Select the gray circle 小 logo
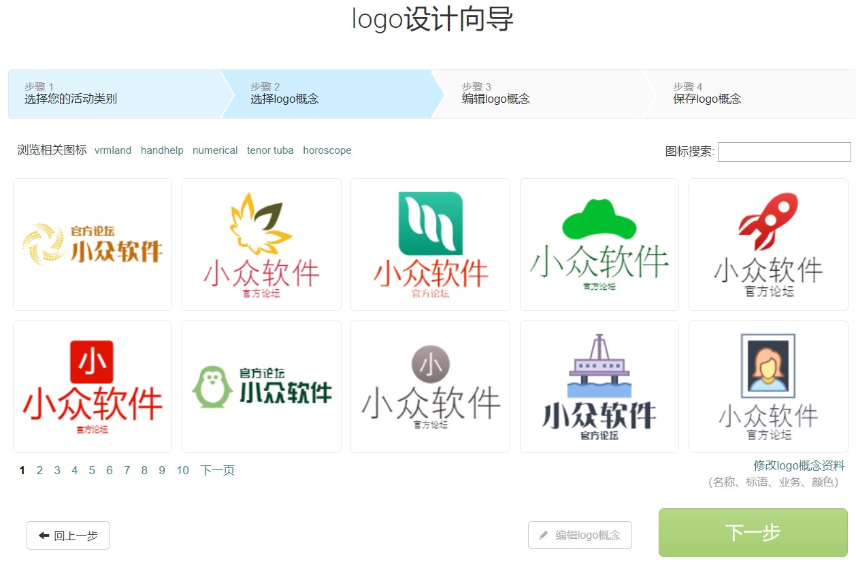Image resolution: width=856 pixels, height=564 pixels. (x=430, y=386)
